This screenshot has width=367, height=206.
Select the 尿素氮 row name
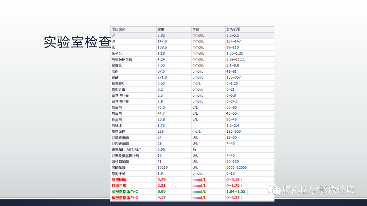coord(117,65)
